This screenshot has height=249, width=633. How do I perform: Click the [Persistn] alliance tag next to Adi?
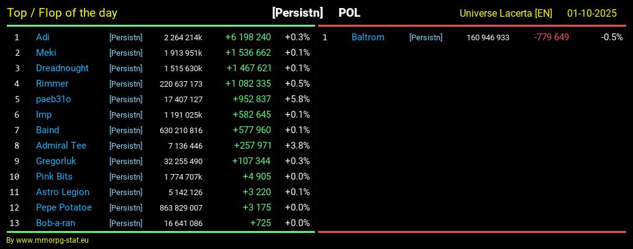pos(125,38)
